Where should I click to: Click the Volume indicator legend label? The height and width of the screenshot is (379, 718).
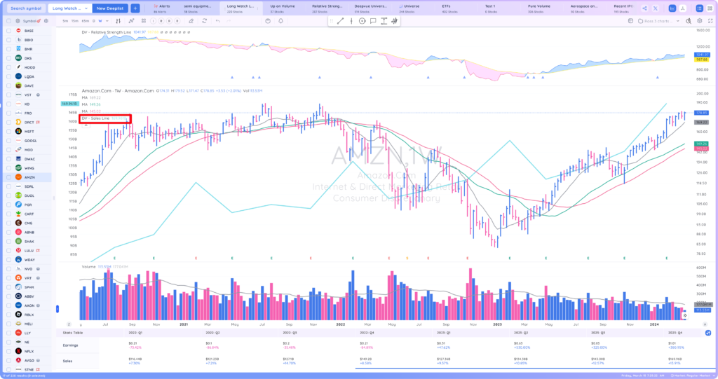click(x=89, y=266)
